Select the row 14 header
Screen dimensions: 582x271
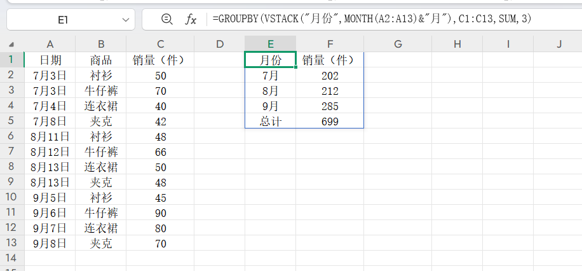[11, 258]
